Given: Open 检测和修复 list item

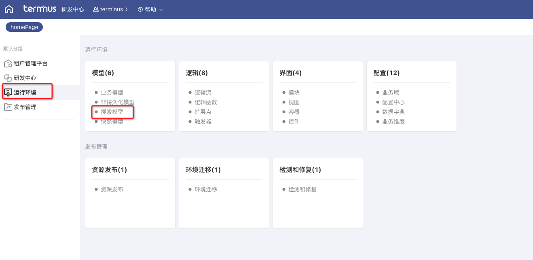Looking at the screenshot, I should (302, 189).
